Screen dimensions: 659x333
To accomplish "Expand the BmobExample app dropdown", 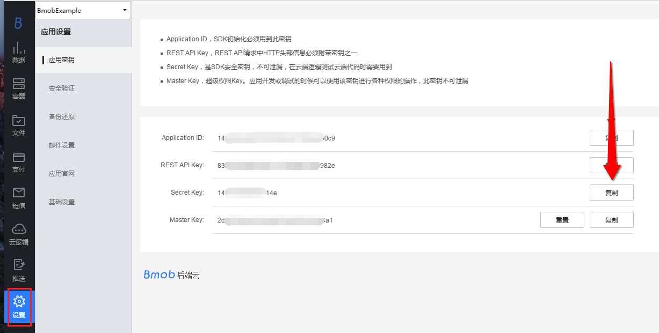I will pos(83,11).
